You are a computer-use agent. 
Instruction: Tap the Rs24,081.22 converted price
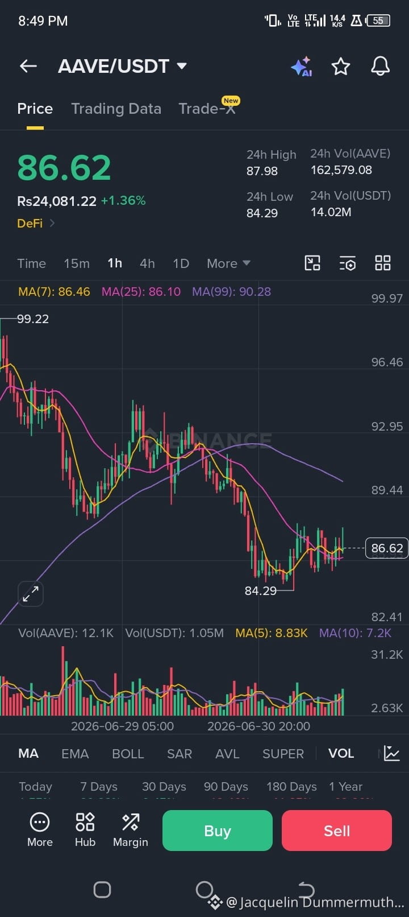click(57, 201)
